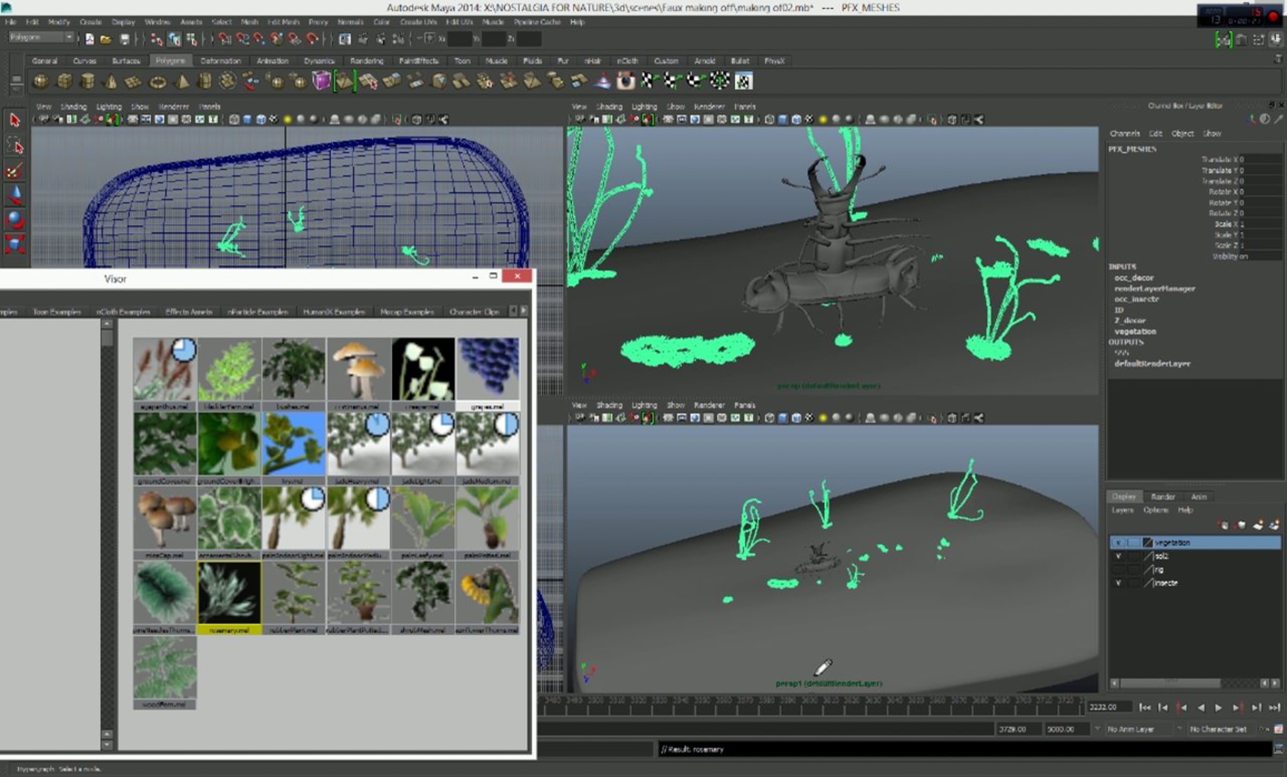Click the camera icon on the shelf
Image resolution: width=1287 pixels, height=777 pixels.
625,81
